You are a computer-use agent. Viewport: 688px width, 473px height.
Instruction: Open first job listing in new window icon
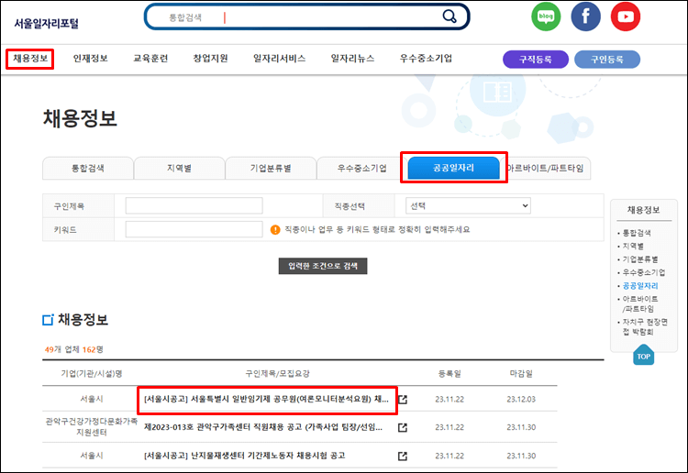click(x=402, y=401)
